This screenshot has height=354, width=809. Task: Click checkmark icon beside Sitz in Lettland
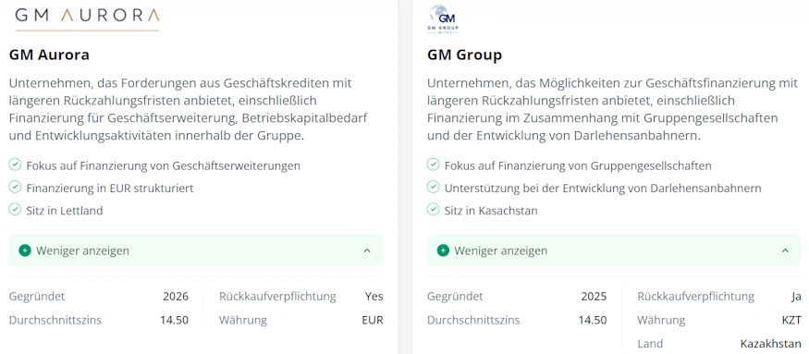pos(15,210)
